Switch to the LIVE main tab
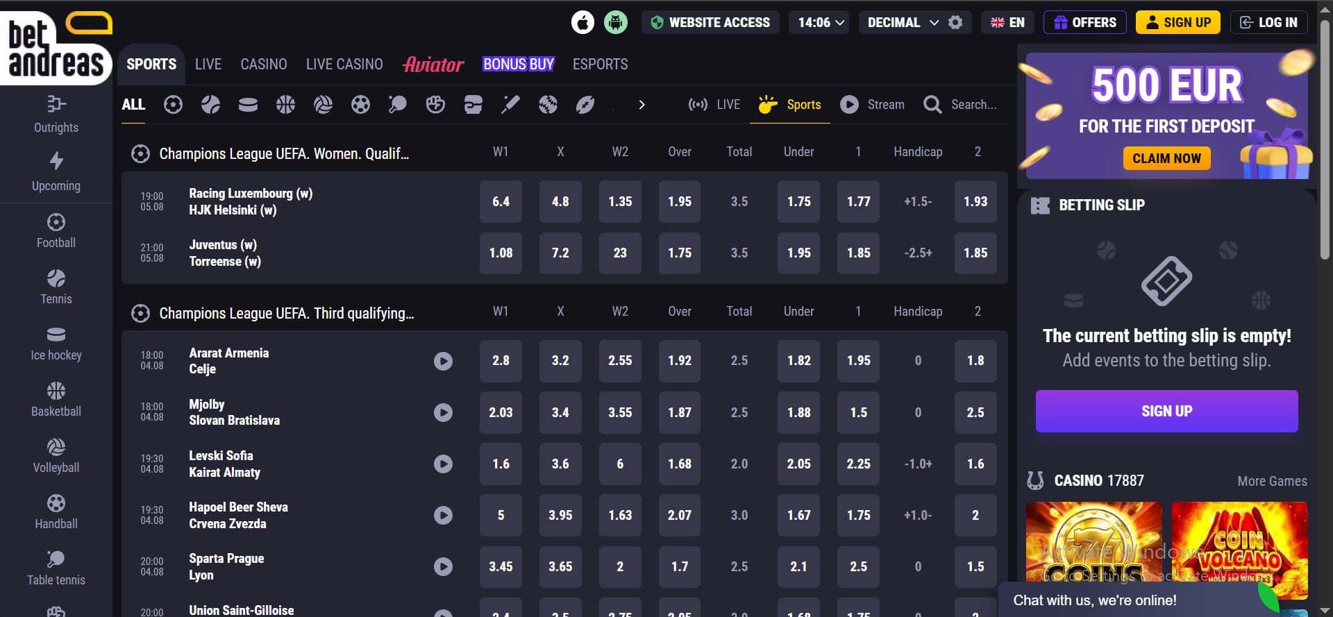The width and height of the screenshot is (1333, 617). (208, 64)
